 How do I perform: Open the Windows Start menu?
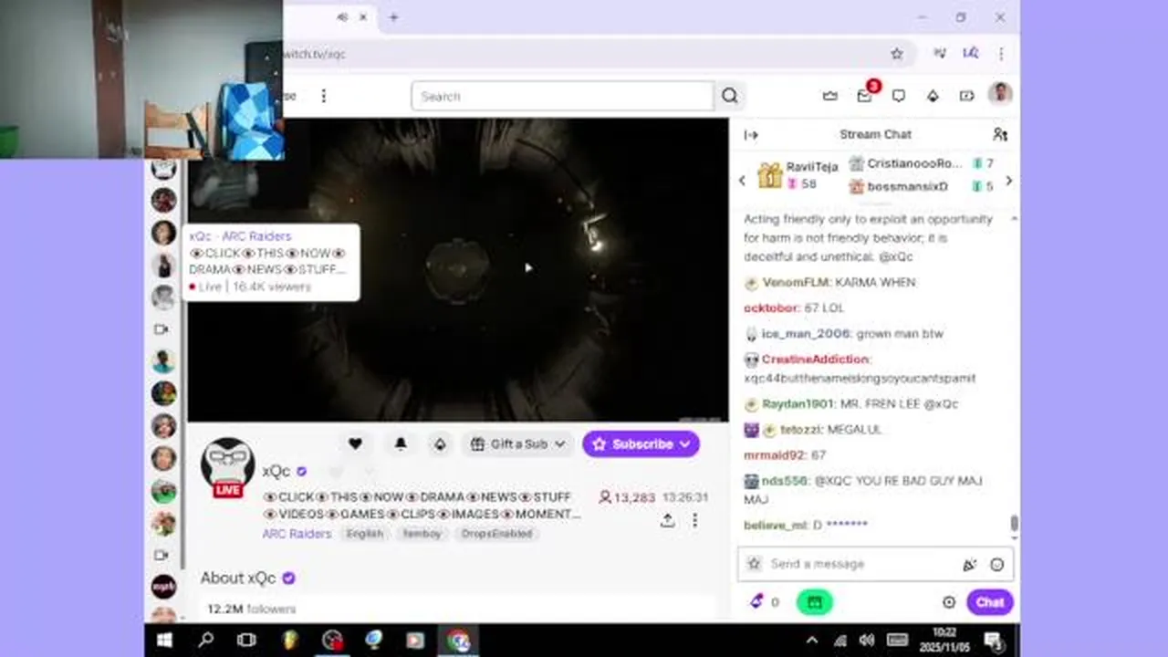165,640
